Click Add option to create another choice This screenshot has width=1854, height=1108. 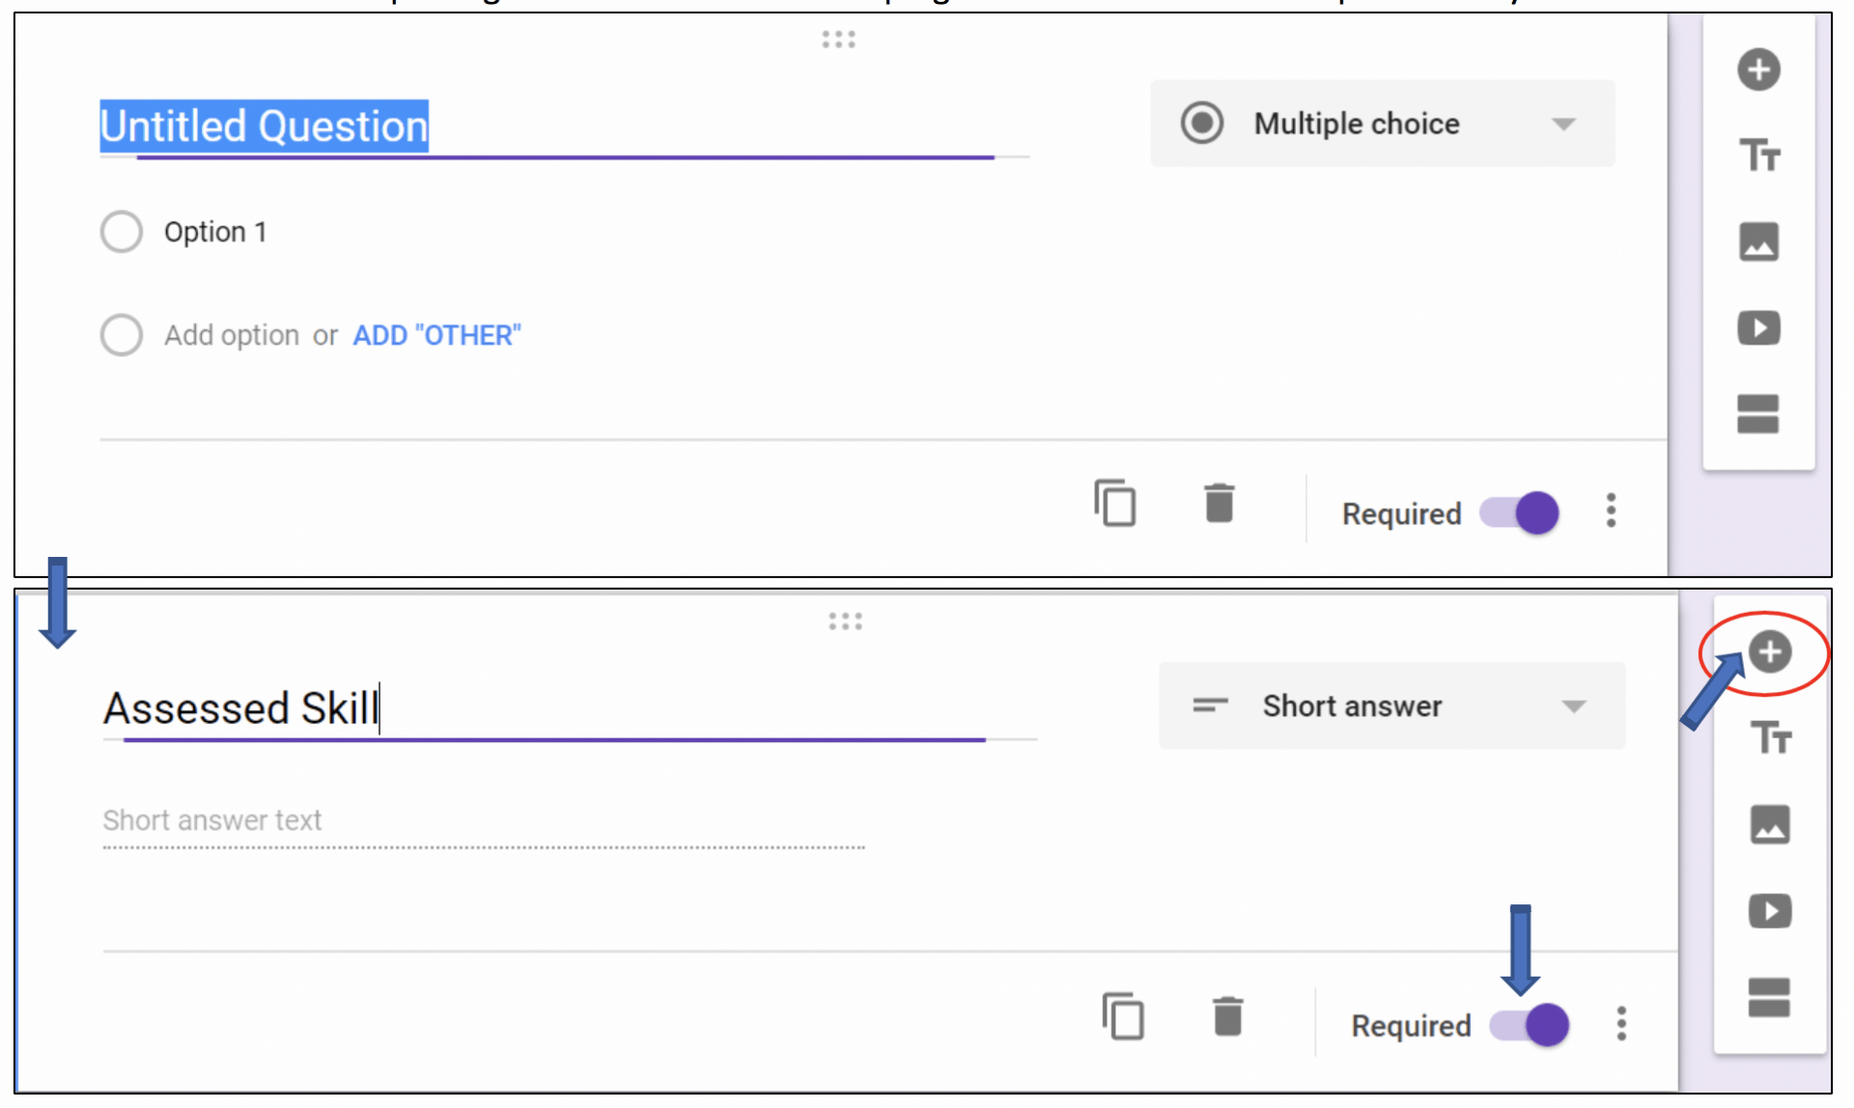231,335
